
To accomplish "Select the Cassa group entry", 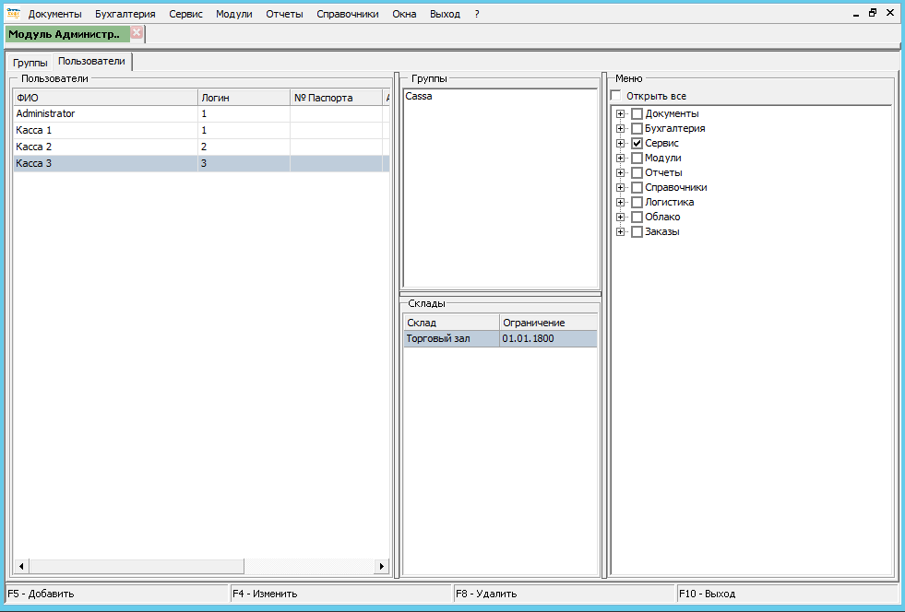I will (x=418, y=96).
